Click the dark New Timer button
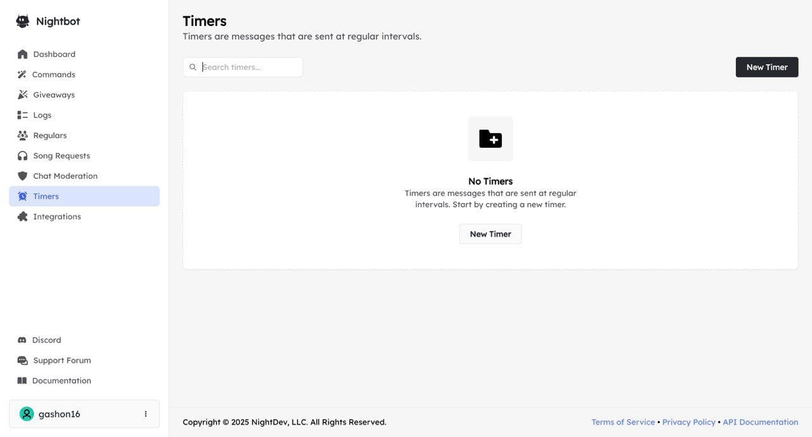812x437 pixels. pyautogui.click(x=766, y=67)
